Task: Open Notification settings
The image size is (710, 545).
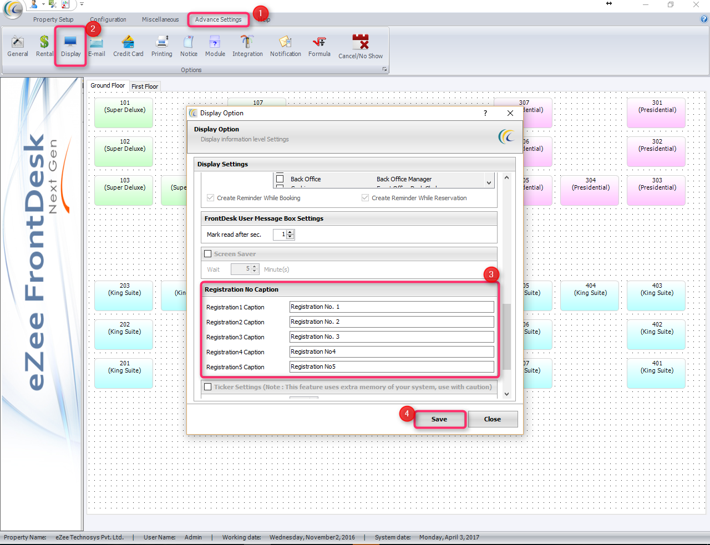Action: (x=286, y=46)
